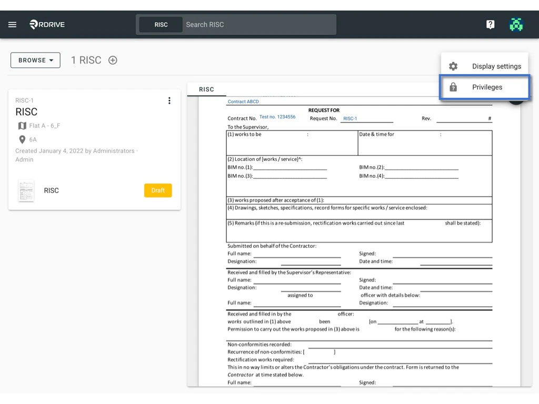
Task: Click the Test no. 1234556 contract number
Action: (277, 117)
